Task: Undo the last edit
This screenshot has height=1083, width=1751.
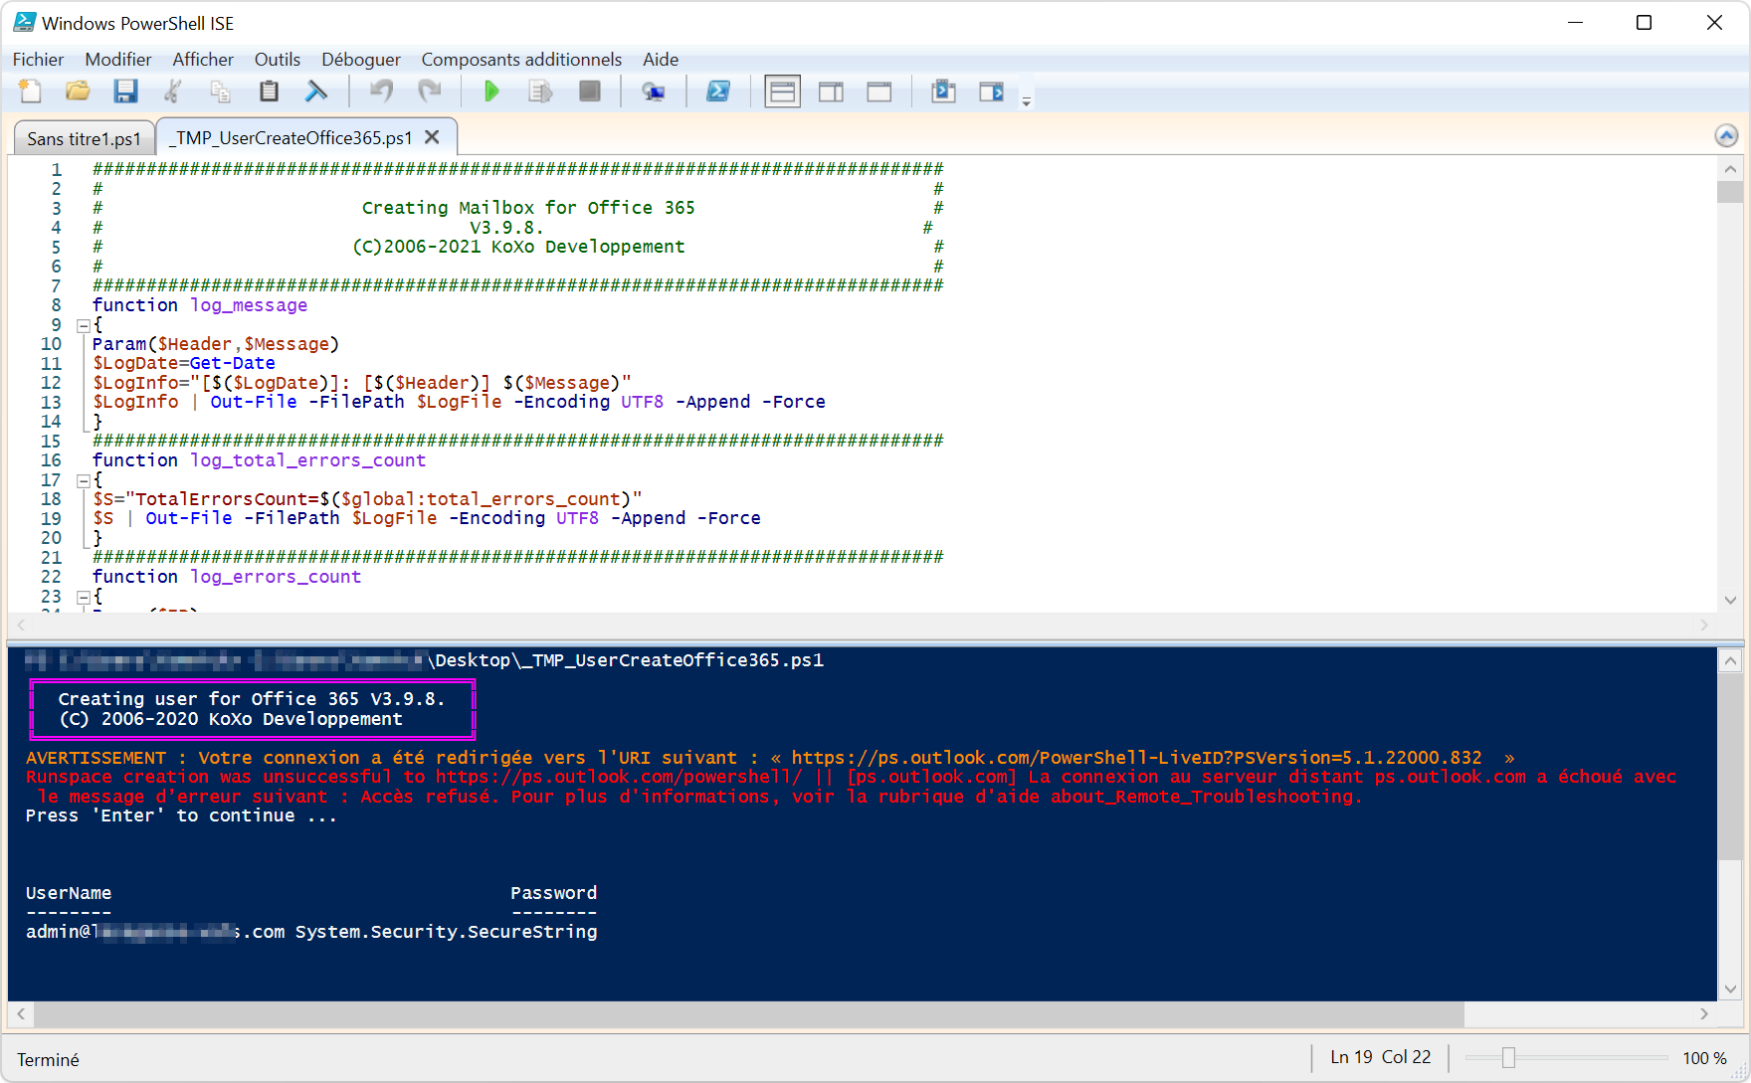Action: pyautogui.click(x=381, y=91)
